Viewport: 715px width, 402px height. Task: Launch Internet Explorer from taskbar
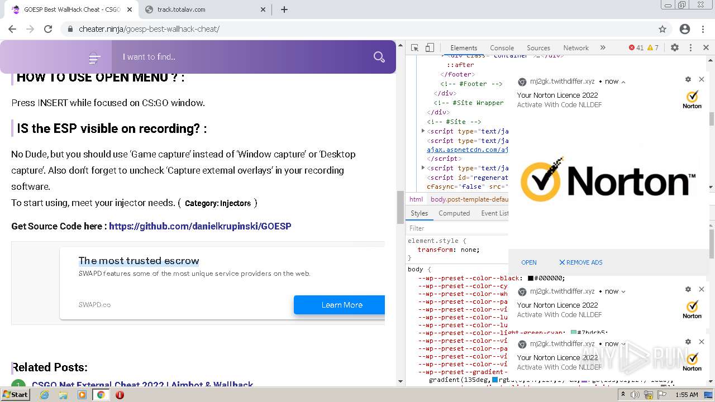pyautogui.click(x=45, y=395)
